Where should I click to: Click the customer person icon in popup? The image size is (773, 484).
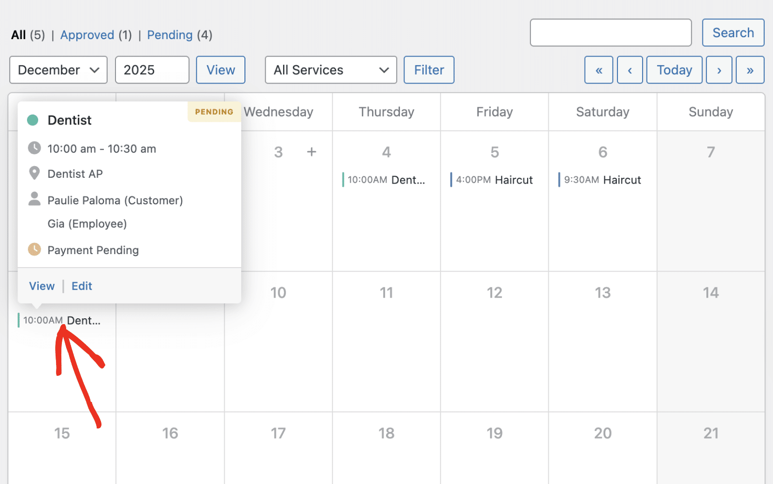[x=34, y=199]
